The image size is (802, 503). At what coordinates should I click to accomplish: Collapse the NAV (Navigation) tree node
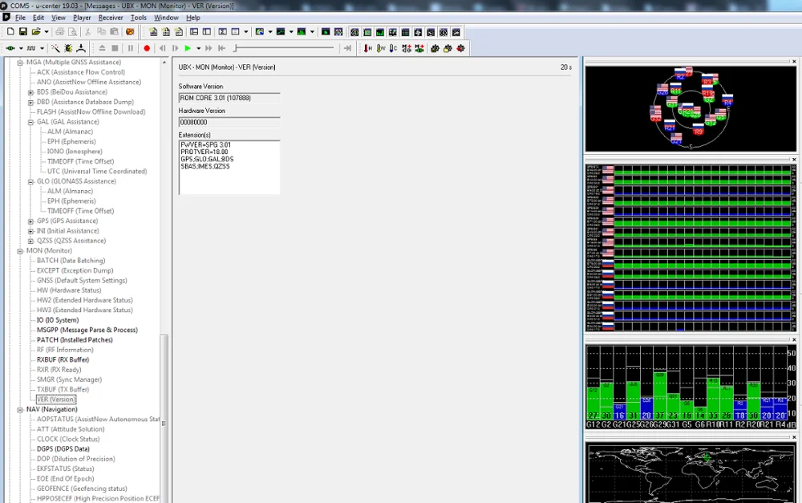(x=21, y=410)
